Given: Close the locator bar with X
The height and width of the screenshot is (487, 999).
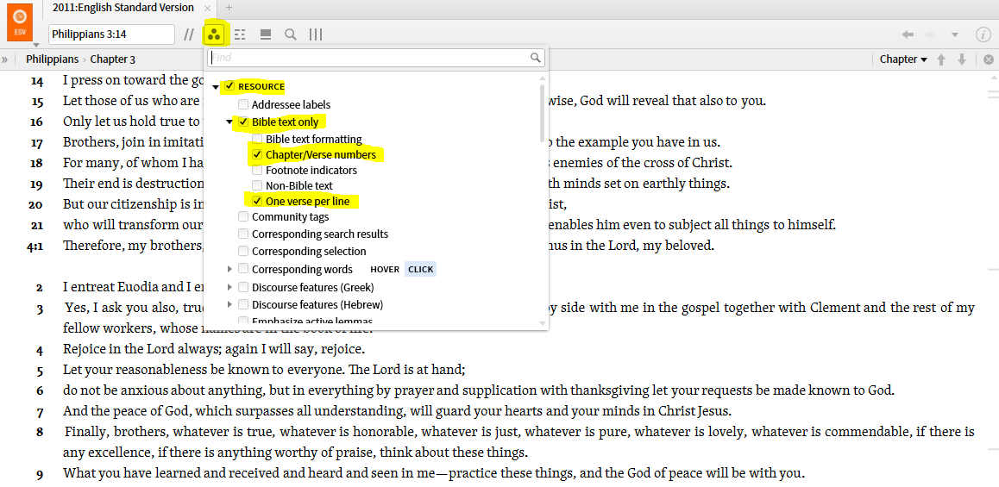Looking at the screenshot, I should click(988, 59).
